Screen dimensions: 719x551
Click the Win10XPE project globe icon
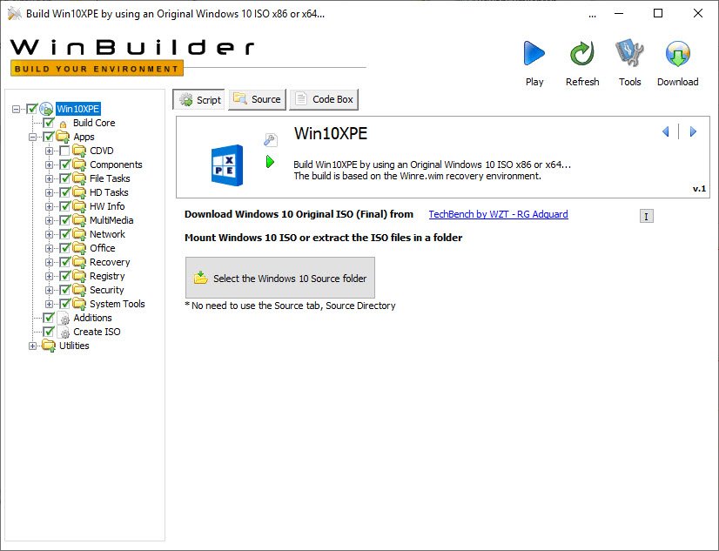click(46, 109)
